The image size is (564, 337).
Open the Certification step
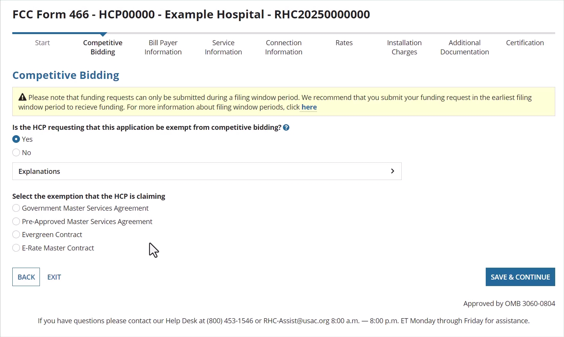(x=525, y=43)
